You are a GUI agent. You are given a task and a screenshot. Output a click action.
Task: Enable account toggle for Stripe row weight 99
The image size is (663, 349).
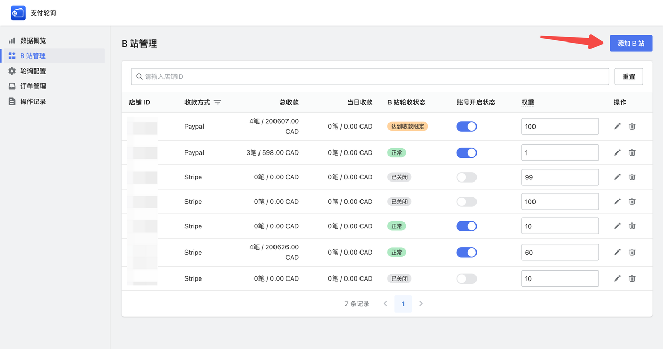(x=466, y=177)
